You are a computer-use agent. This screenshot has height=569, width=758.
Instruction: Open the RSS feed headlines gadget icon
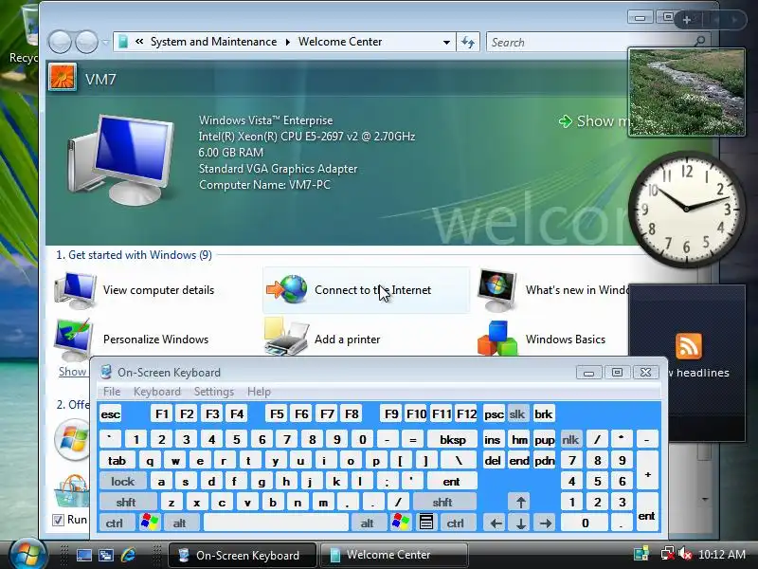point(689,346)
